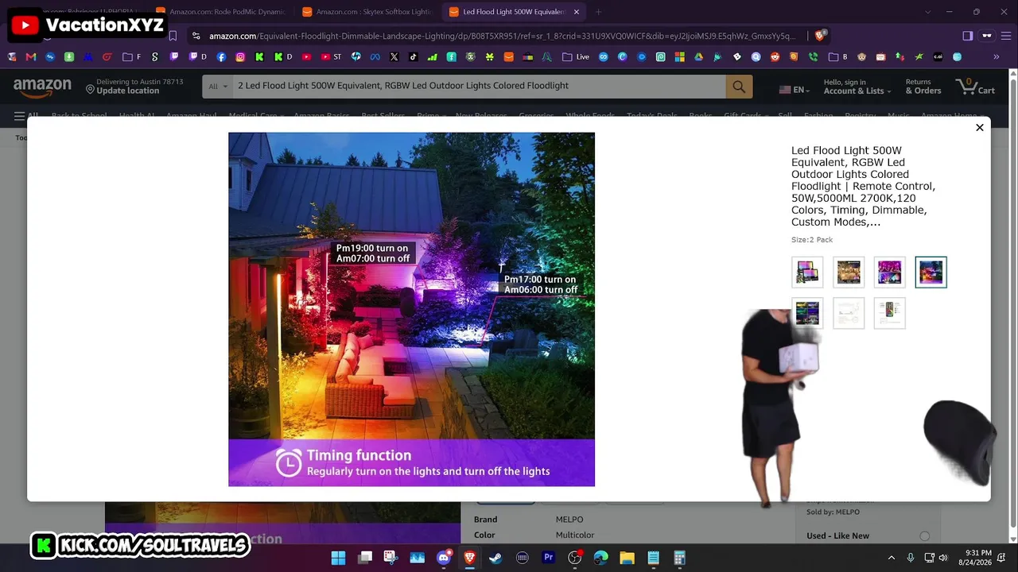Launch Steam from the taskbar
Screen dimensions: 1018x572
(x=495, y=558)
